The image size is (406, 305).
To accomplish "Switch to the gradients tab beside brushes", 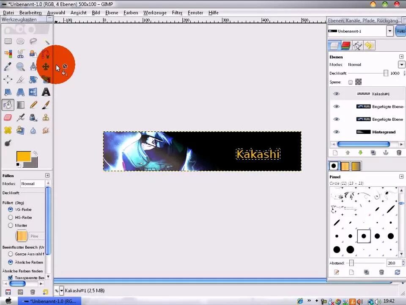I will point(356,166).
